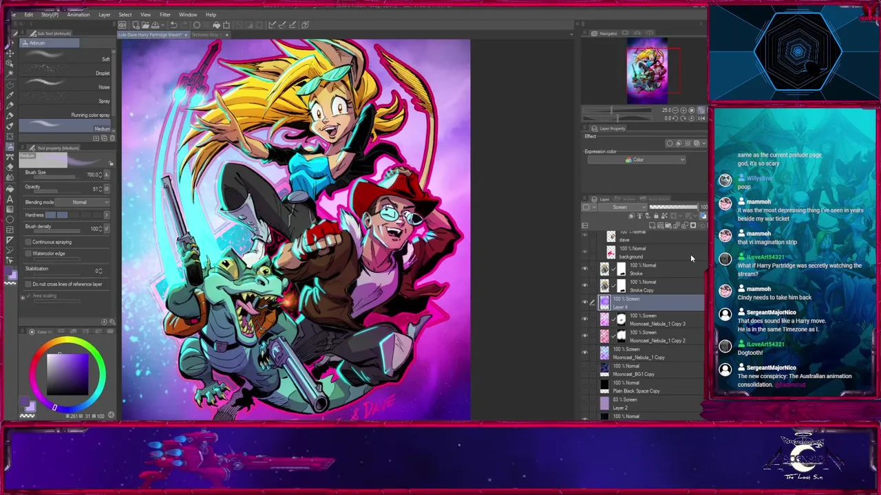
Task: Hide the Stroke Copy layer
Action: pos(585,285)
